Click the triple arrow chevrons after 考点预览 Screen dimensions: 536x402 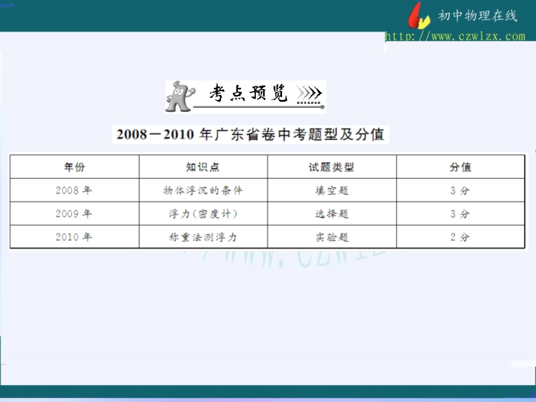coord(308,93)
